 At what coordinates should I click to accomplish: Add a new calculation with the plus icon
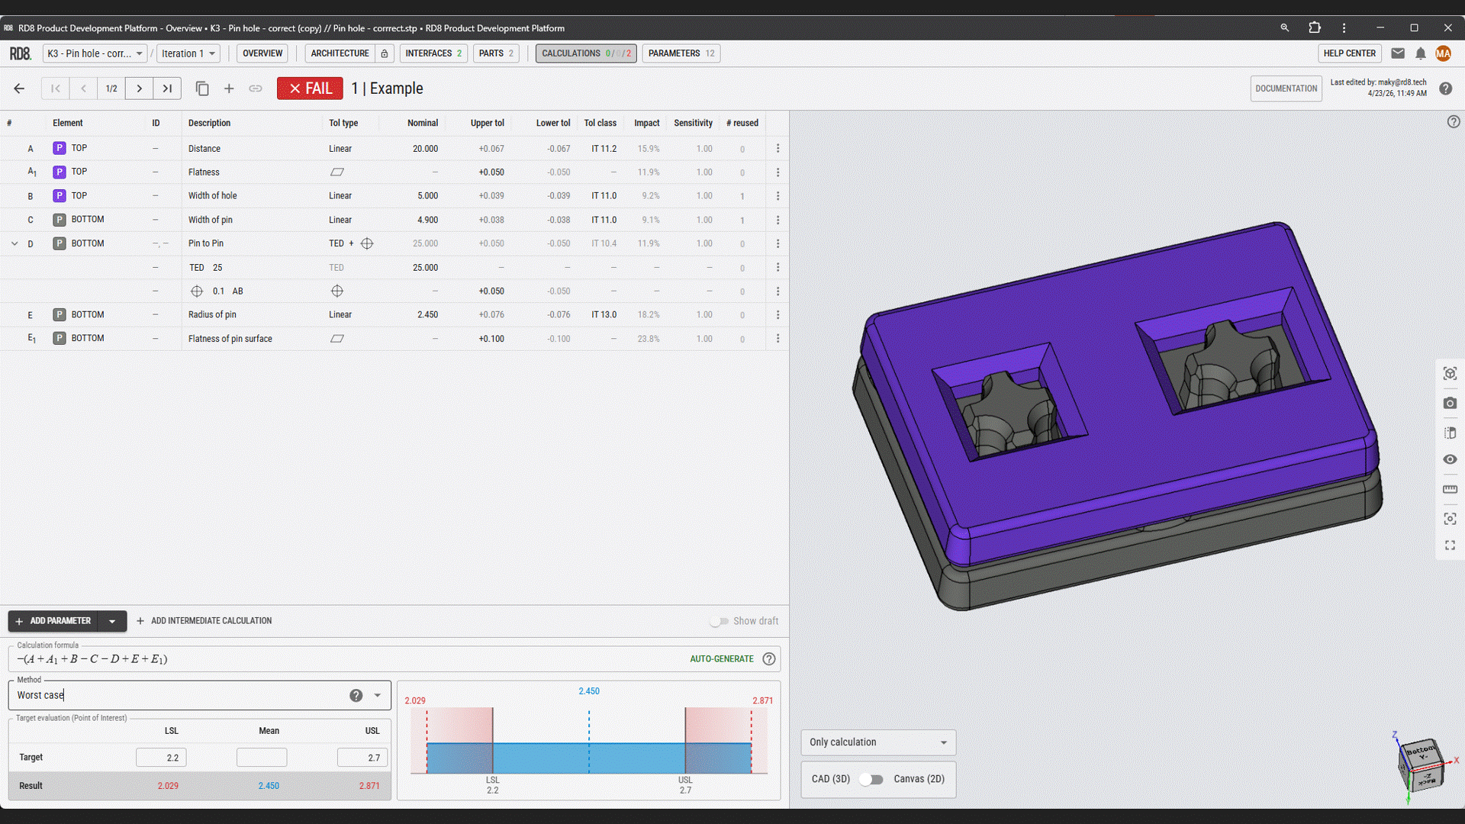(229, 89)
